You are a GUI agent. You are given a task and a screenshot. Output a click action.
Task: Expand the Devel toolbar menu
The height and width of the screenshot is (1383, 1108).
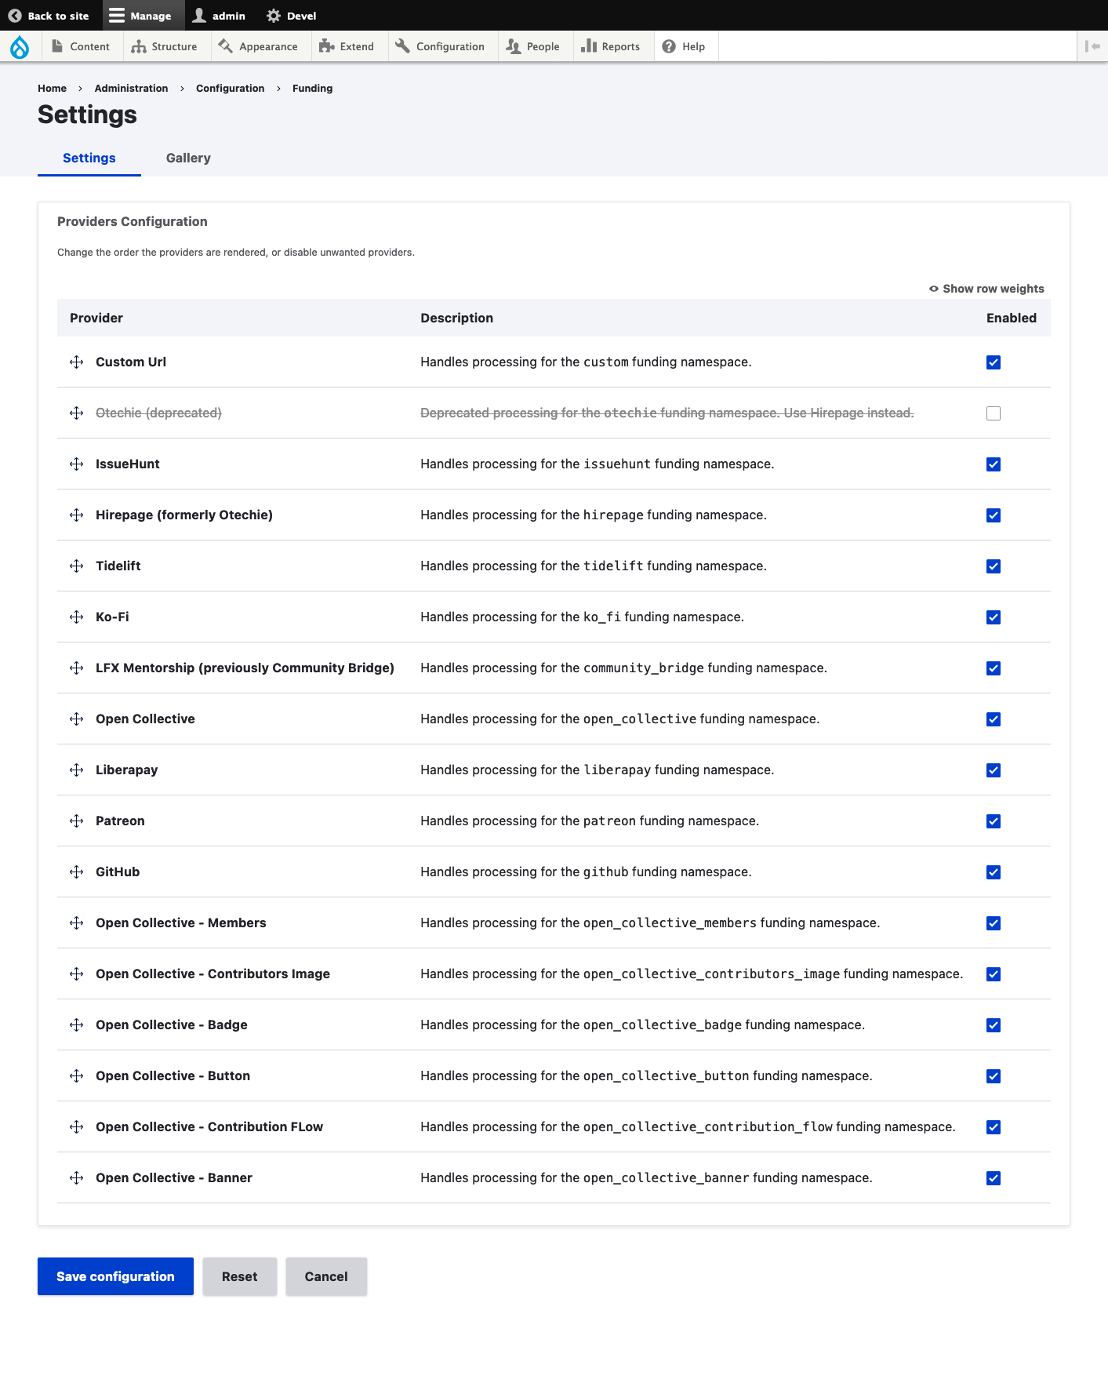click(292, 16)
